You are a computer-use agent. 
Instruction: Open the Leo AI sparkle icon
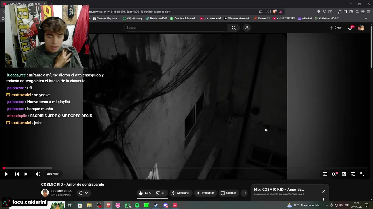pyautogui.click(x=357, y=12)
